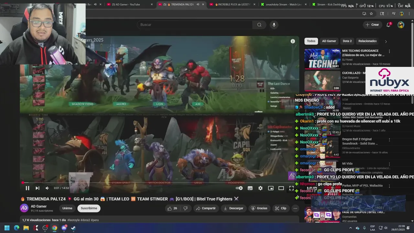
Task: Skip to the next video
Action: [x=37, y=188]
